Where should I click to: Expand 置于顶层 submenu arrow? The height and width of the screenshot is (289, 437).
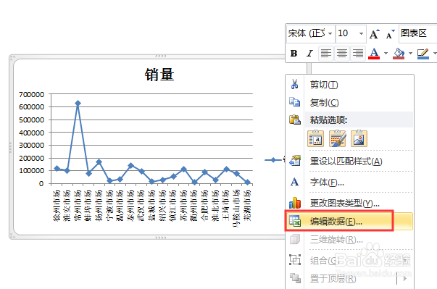pos(405,278)
